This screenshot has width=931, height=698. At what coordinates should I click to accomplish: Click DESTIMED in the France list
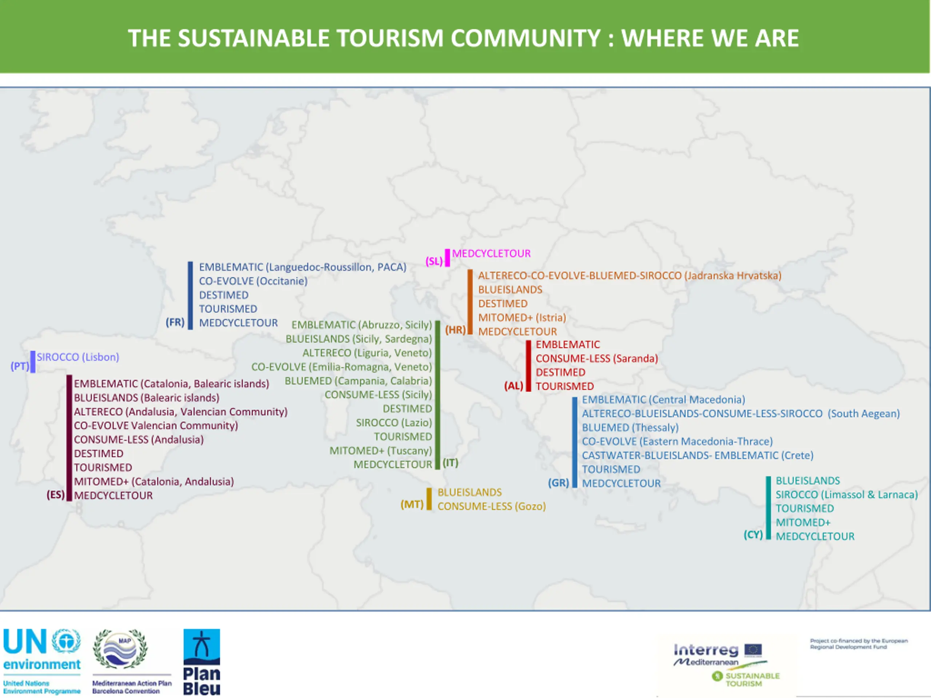point(224,295)
